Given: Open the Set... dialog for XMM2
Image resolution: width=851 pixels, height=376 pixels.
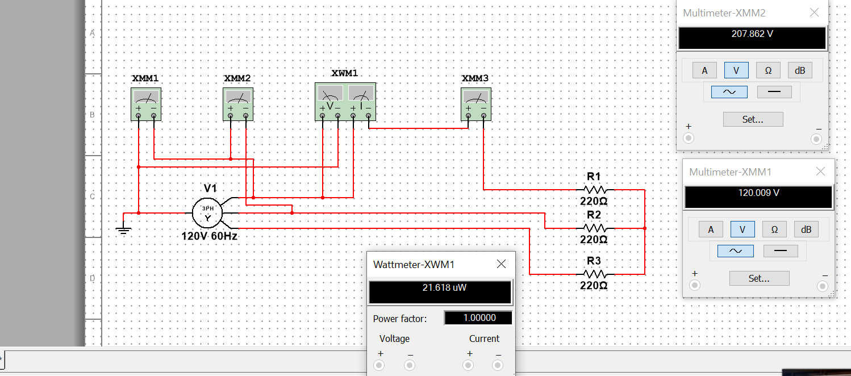Looking at the screenshot, I should [753, 119].
